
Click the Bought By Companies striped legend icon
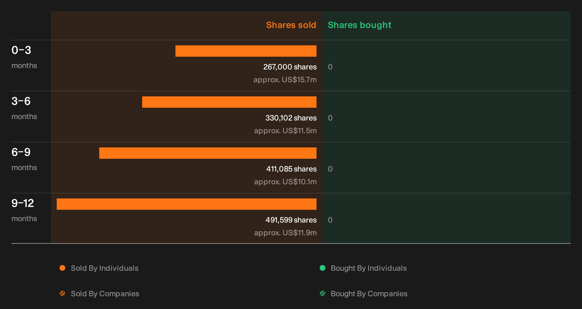coord(323,293)
